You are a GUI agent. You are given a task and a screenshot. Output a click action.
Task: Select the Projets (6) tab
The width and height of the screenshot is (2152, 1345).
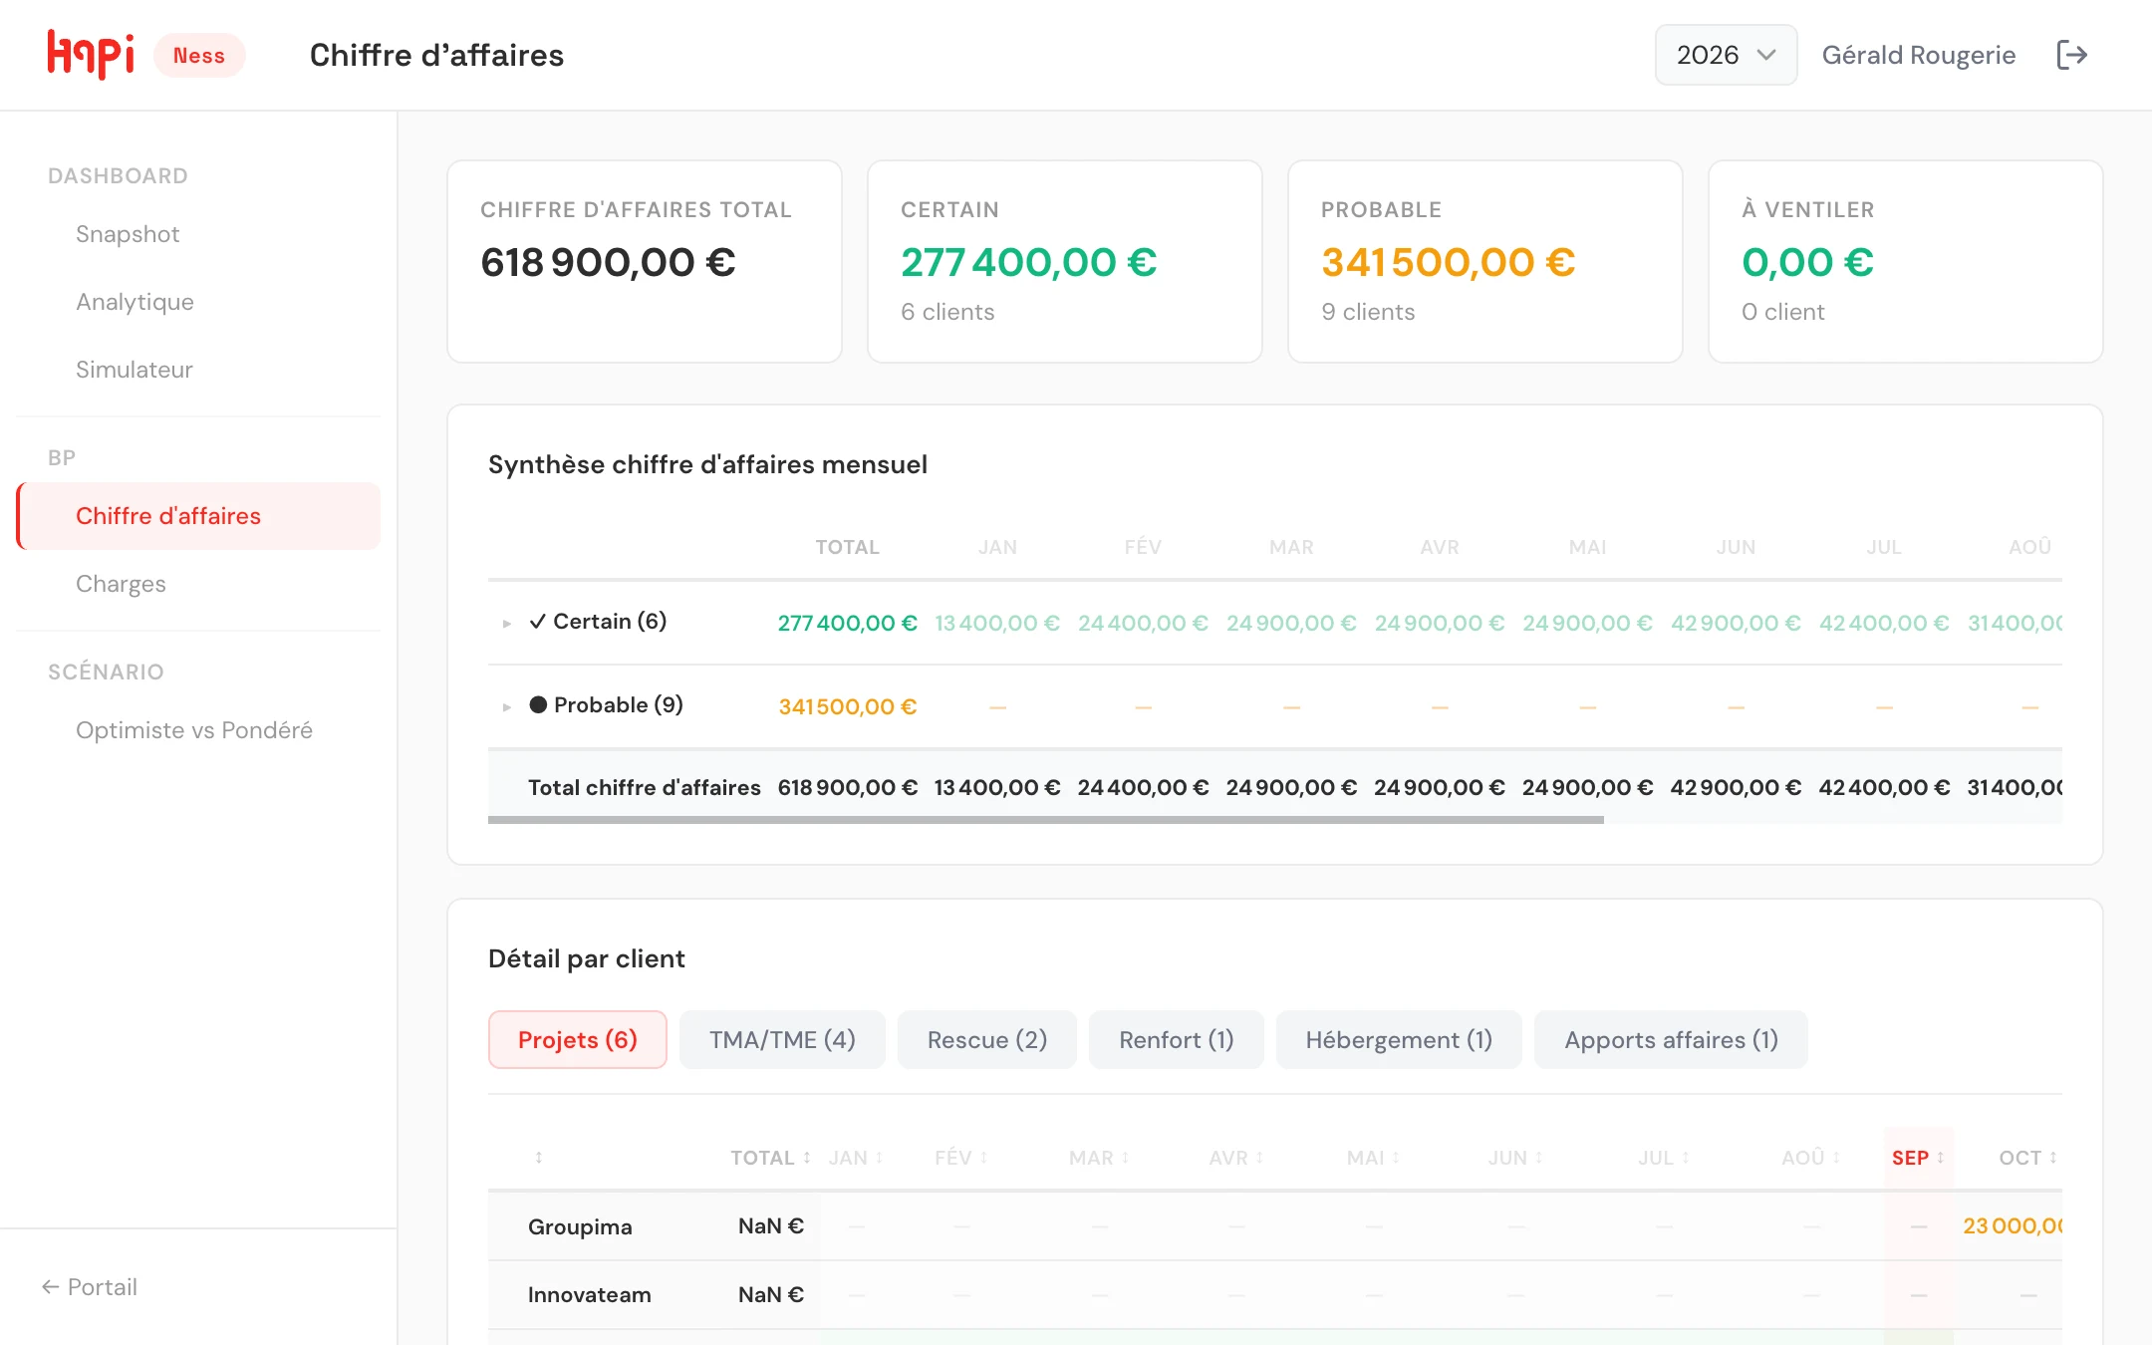(578, 1040)
